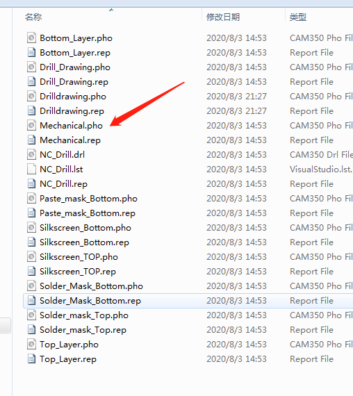353x396 pixels.
Task: Click the Top_Layer.rep file name
Action: click(x=68, y=359)
